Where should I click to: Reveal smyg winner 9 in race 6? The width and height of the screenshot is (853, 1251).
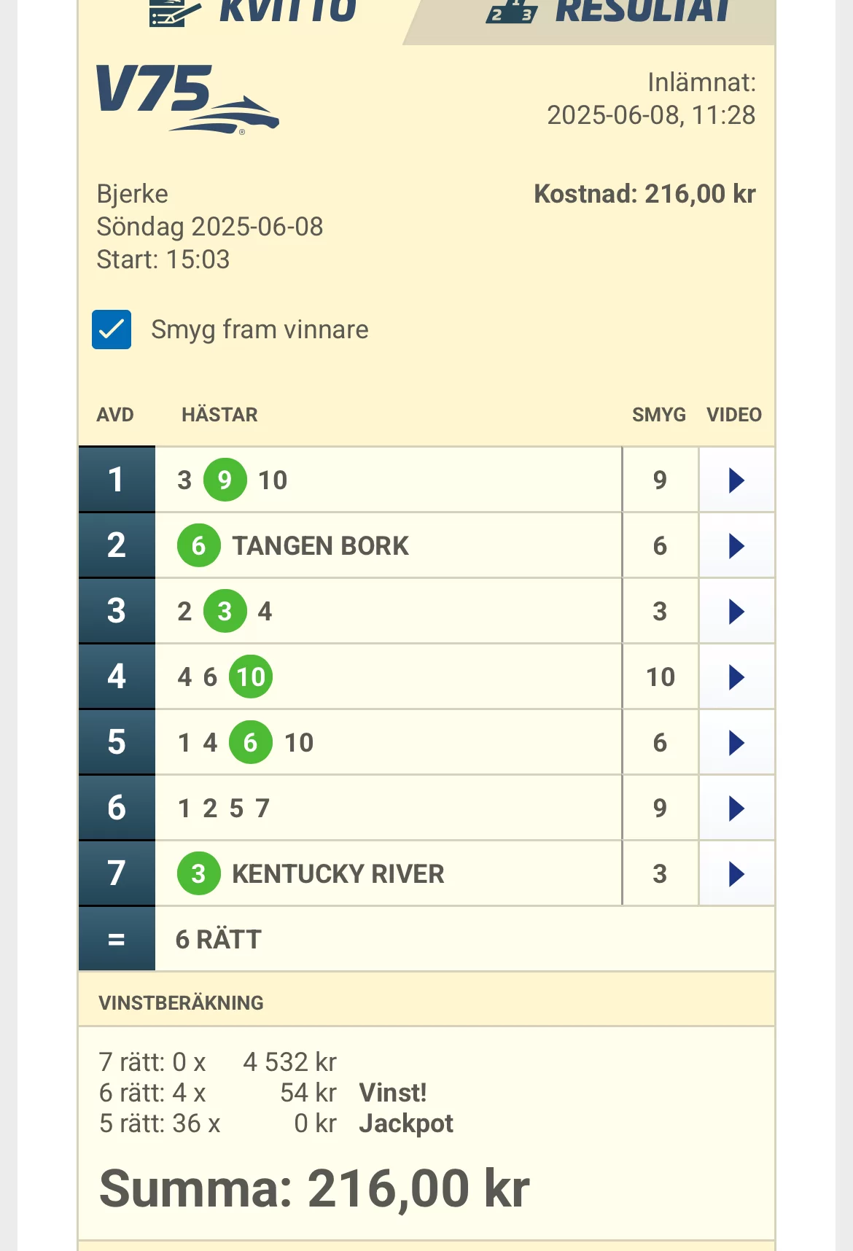(660, 808)
